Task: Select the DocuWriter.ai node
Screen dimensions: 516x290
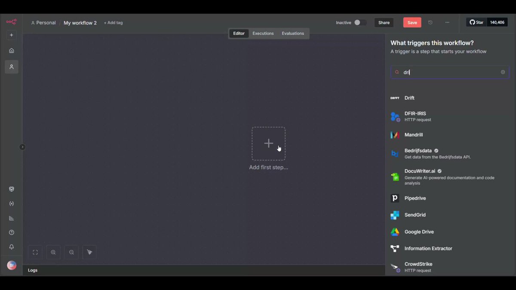Action: [450, 177]
